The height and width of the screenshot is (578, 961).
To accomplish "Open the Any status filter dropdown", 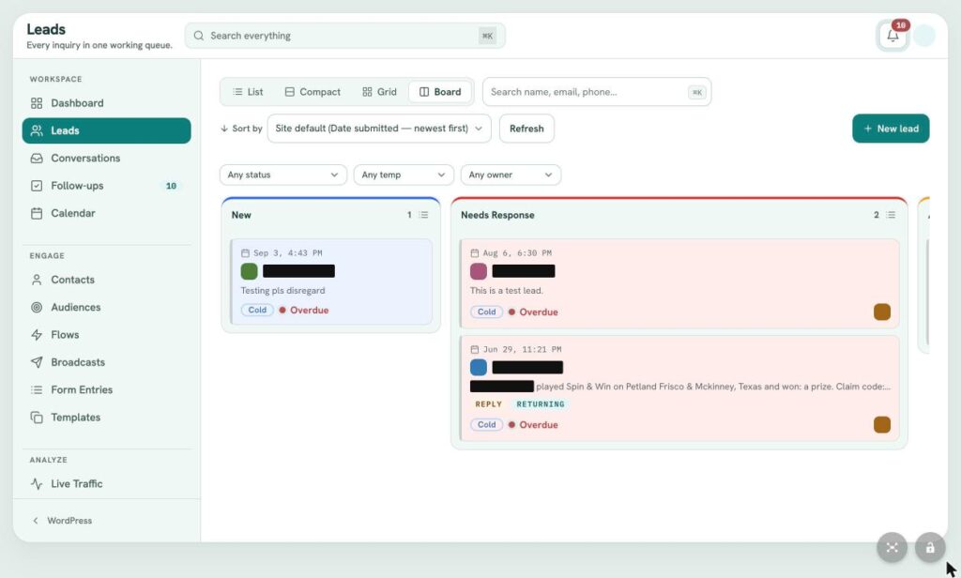I will (x=283, y=175).
